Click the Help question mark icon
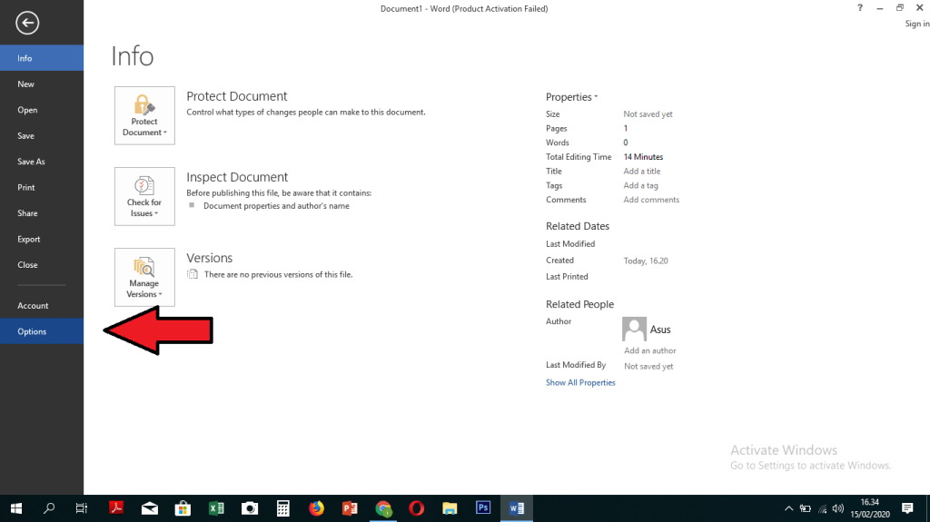Screen dimensions: 930x522 pyautogui.click(x=860, y=8)
